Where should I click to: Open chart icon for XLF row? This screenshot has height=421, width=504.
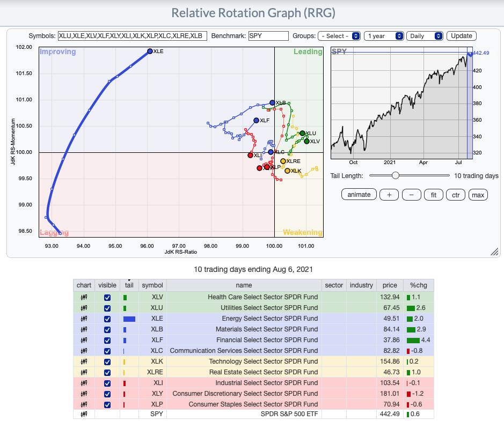tap(84, 340)
